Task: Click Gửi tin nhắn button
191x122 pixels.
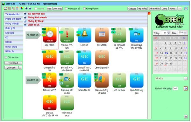Action: [154, 9]
